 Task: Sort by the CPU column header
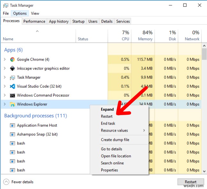(119, 36)
